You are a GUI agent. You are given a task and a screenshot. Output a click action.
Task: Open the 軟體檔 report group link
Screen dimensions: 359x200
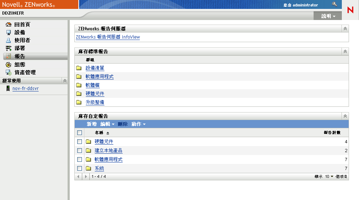click(x=93, y=85)
